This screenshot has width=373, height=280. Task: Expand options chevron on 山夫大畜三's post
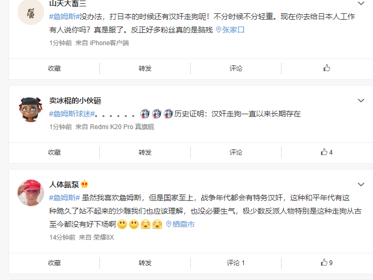(x=361, y=3)
